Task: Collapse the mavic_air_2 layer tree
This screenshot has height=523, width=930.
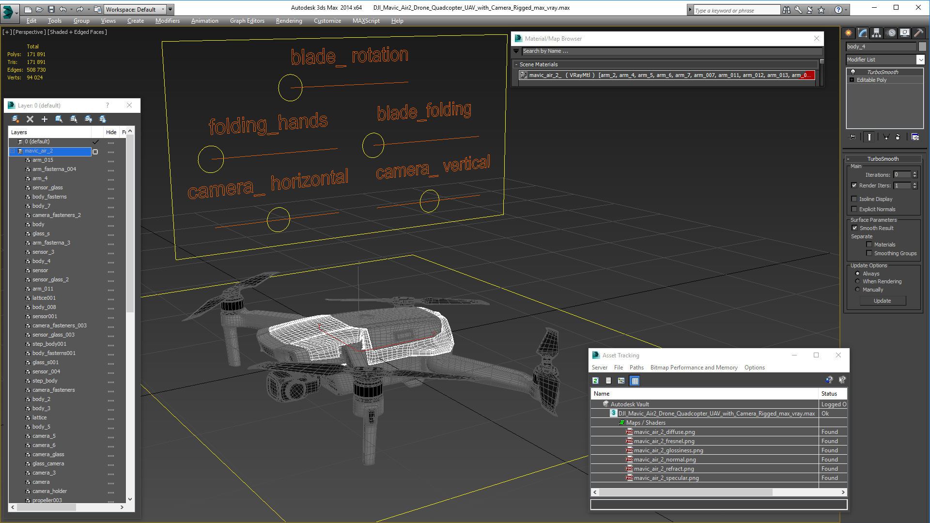Action: click(13, 151)
